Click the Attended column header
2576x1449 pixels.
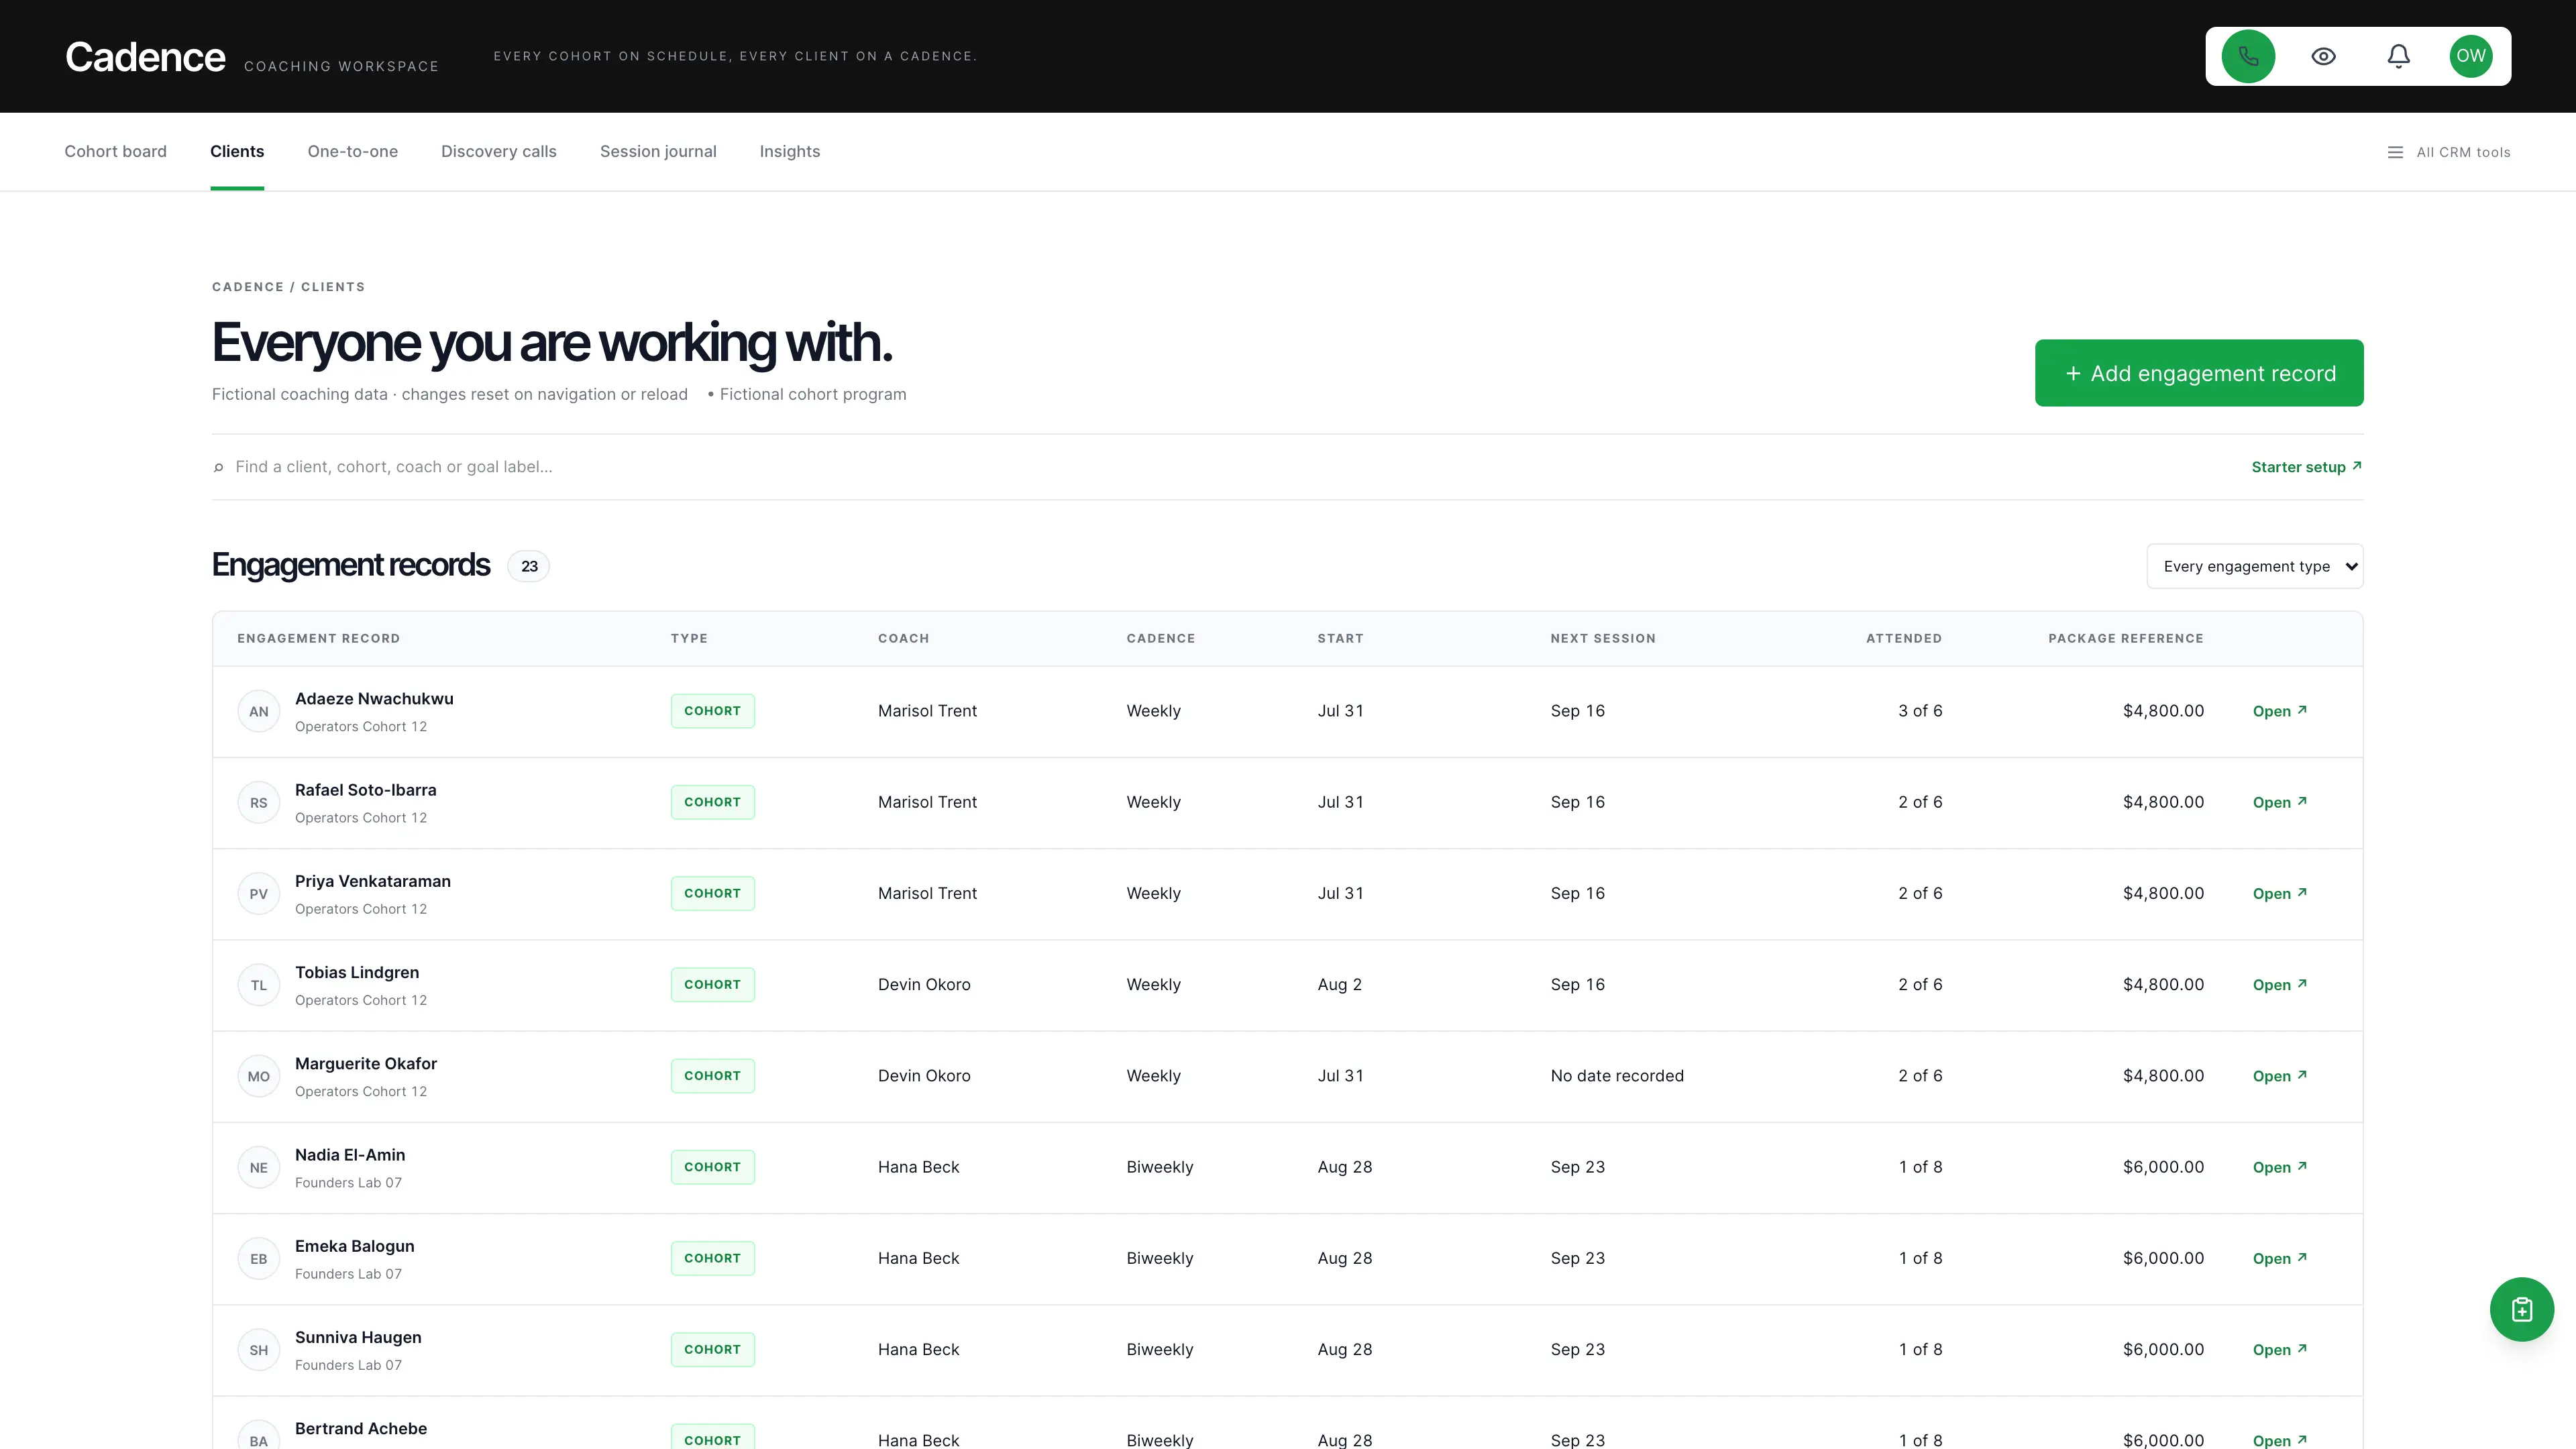tap(1903, 638)
